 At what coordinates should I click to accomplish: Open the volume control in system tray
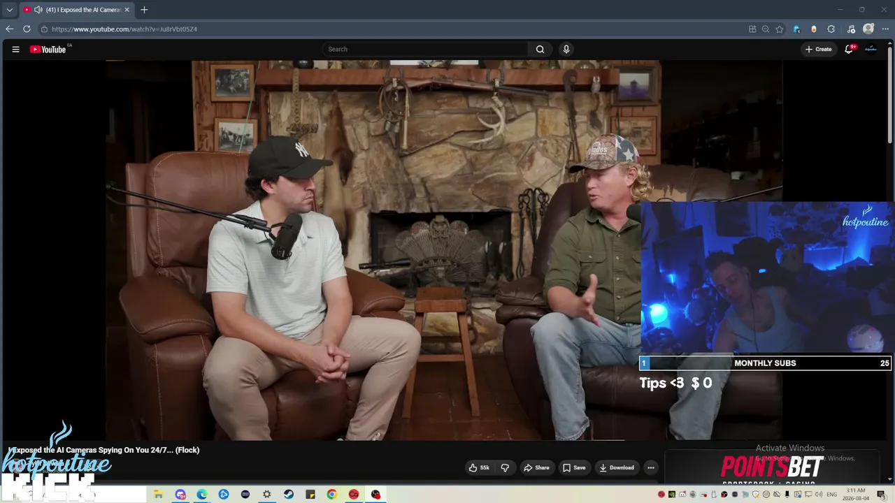[818, 495]
